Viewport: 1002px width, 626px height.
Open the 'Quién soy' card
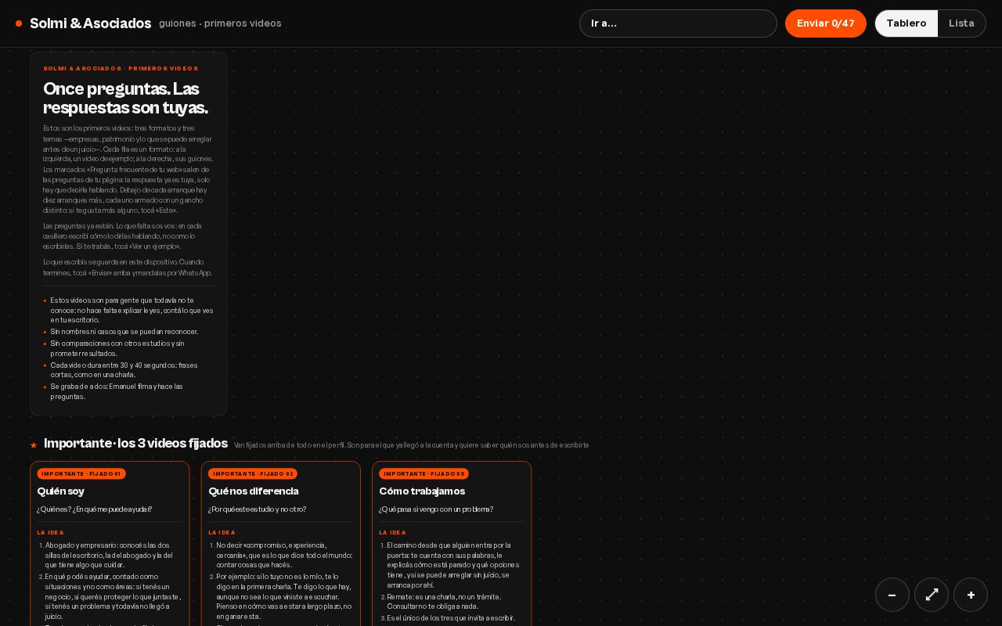(110, 544)
